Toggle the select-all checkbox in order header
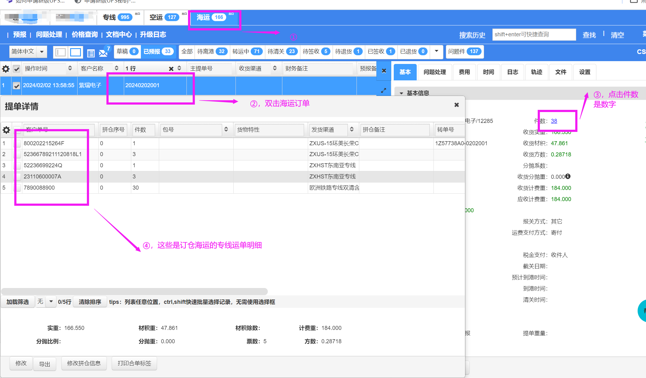The height and width of the screenshot is (378, 646). click(17, 69)
